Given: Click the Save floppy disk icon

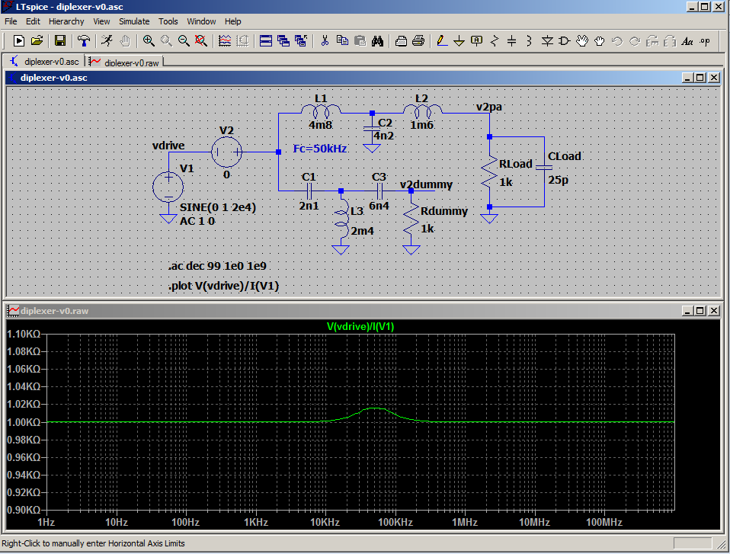Looking at the screenshot, I should pos(59,40).
